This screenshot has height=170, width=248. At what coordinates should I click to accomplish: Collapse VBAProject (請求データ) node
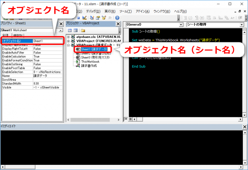coord(68,45)
